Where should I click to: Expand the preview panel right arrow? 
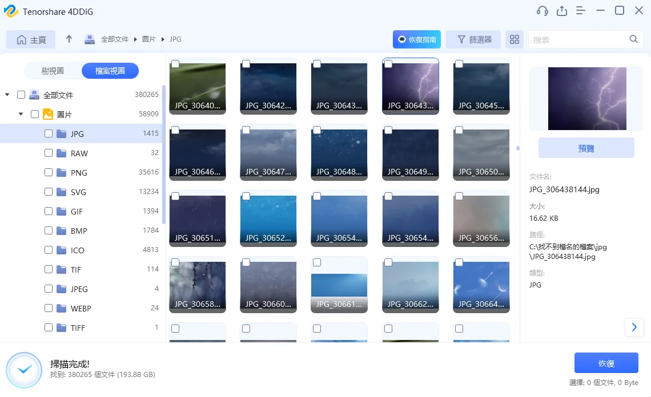(x=634, y=327)
